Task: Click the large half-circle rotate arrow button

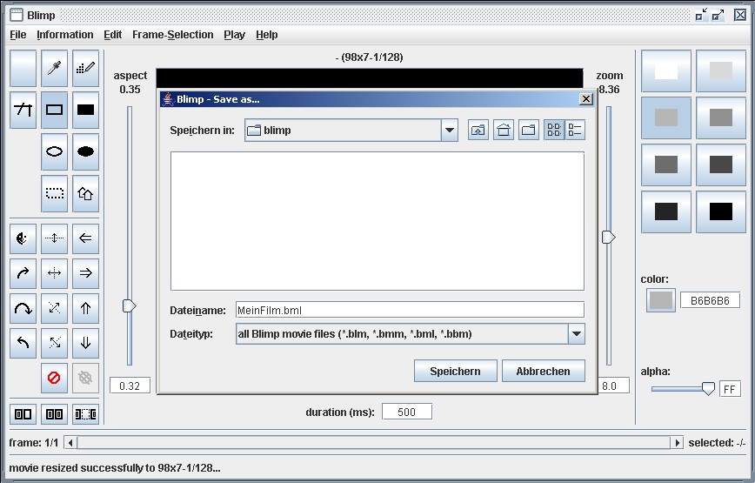Action: 23,308
